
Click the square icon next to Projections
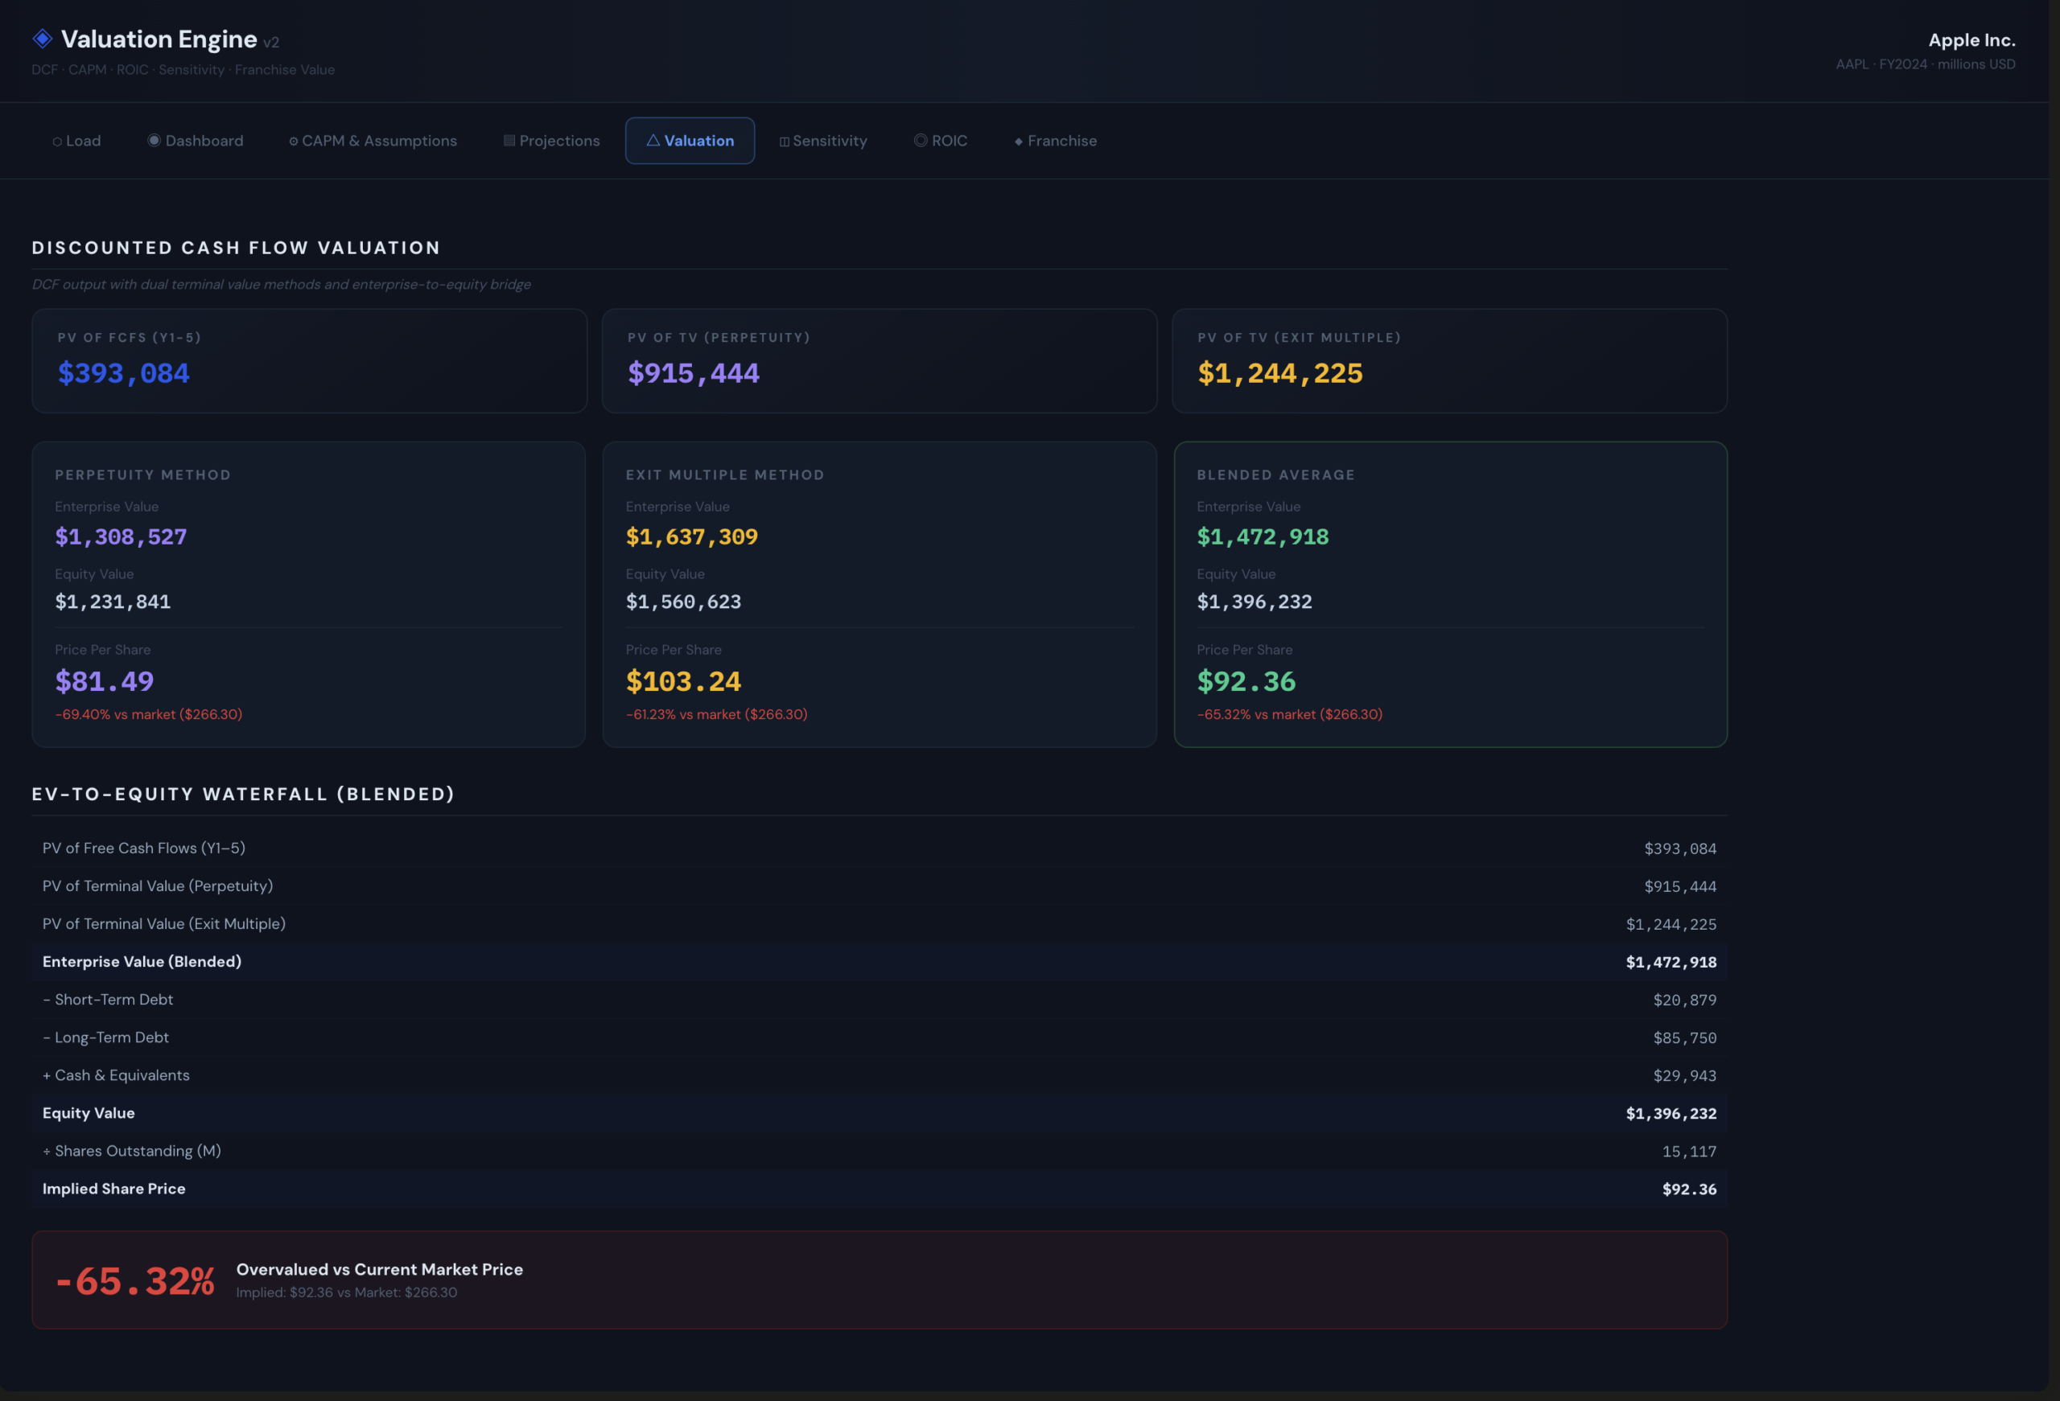click(x=509, y=141)
